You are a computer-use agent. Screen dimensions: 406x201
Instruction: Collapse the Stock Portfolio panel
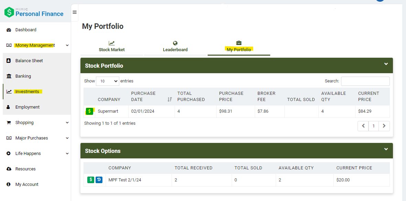point(386,64)
